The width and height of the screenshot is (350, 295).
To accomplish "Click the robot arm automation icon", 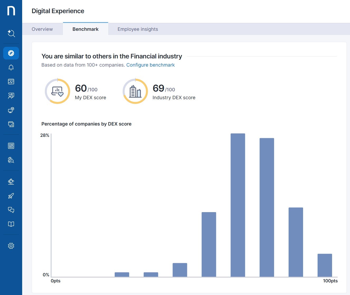I will 11,182.
